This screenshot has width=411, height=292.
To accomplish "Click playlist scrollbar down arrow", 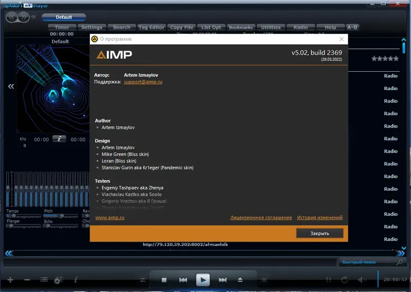I will coord(404,248).
